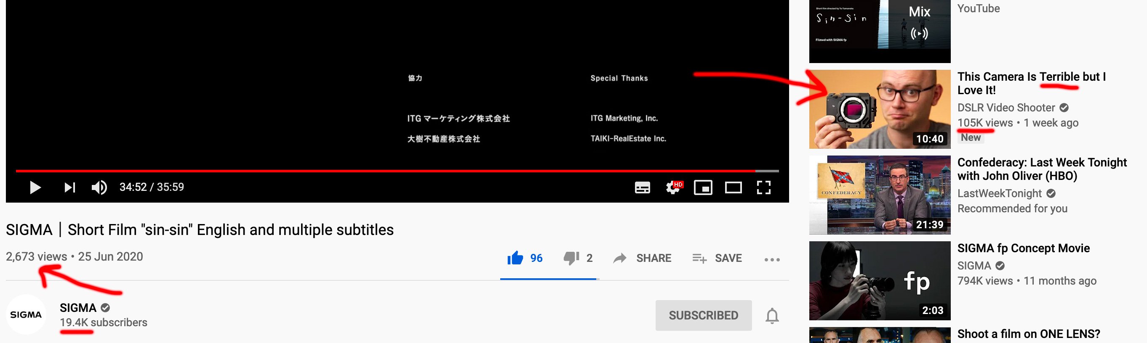This screenshot has height=343, width=1147.
Task: Open the three-dot more actions menu
Action: tap(772, 259)
